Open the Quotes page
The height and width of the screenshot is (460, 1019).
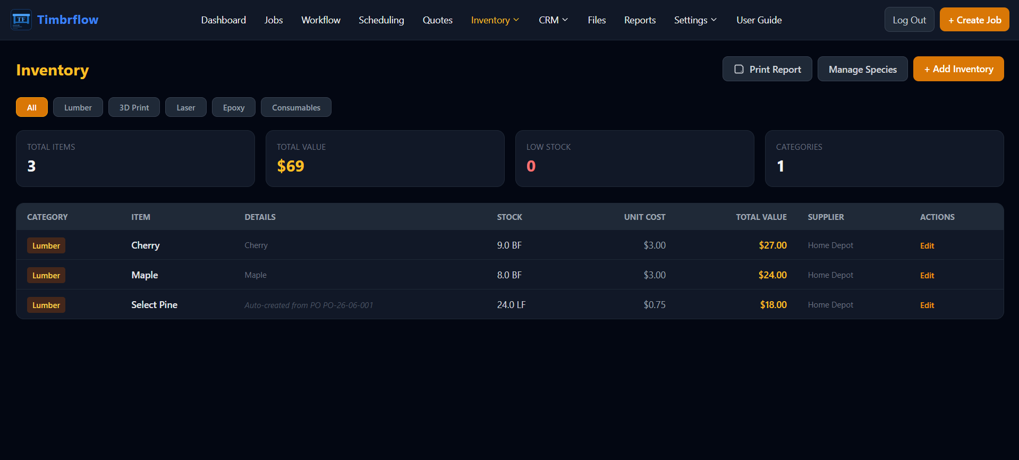[437, 20]
